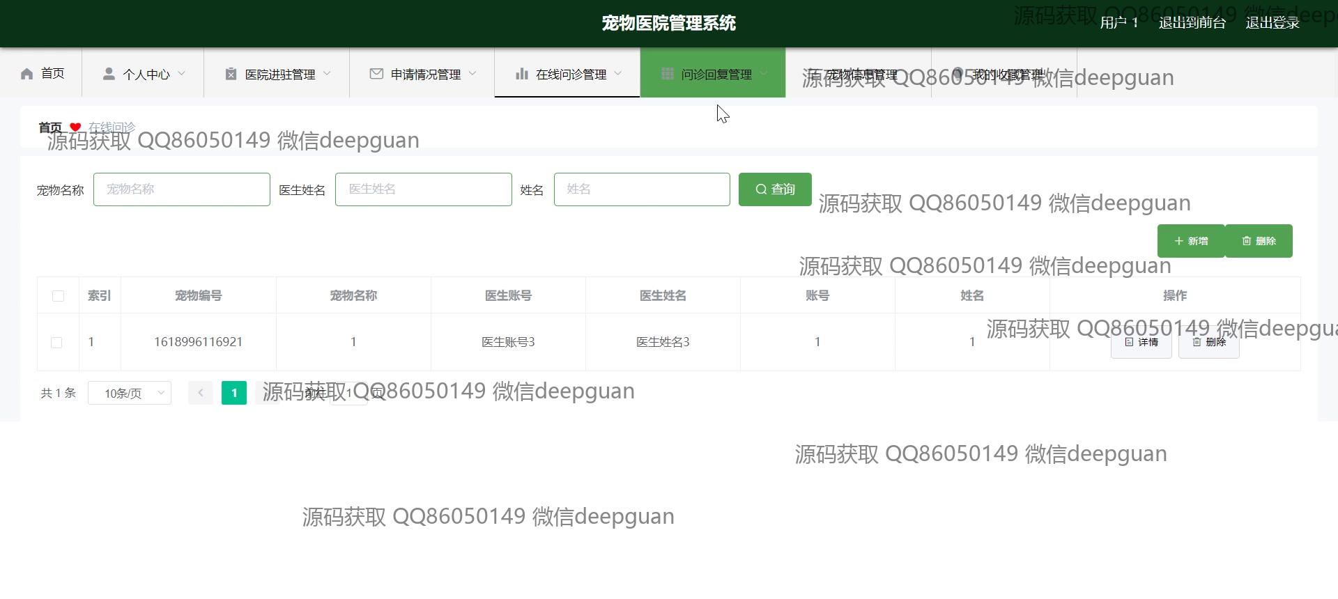Click the envelope icon for 申请情况管理
This screenshot has height=599, width=1338.
tap(376, 74)
